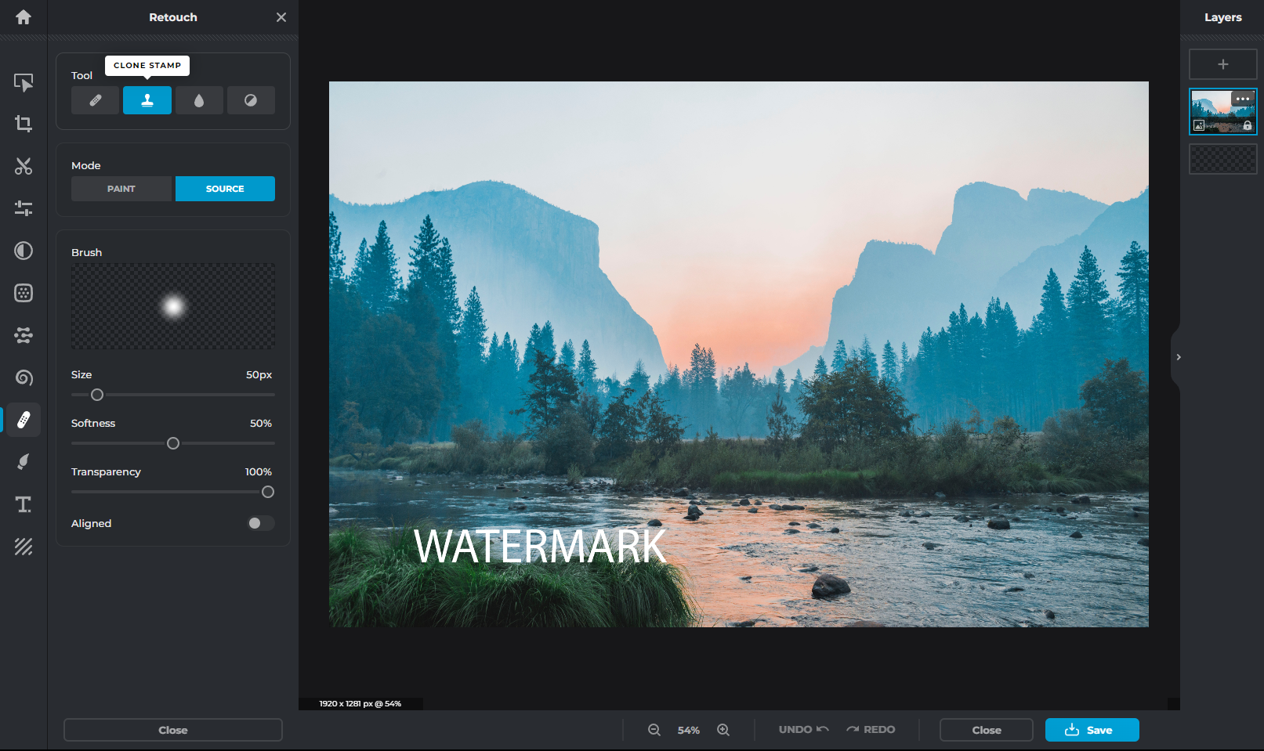Select the Arrange pointer tool
Screen dimensions: 1264x751
click(x=23, y=81)
